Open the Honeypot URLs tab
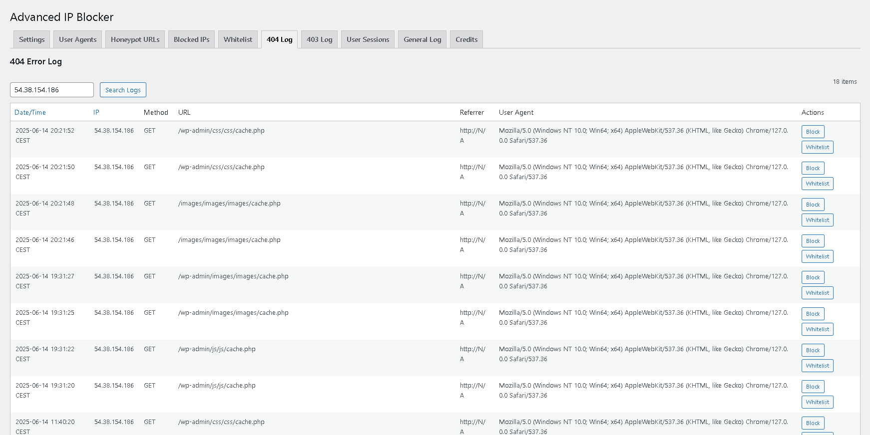This screenshot has height=435, width=870. point(135,39)
